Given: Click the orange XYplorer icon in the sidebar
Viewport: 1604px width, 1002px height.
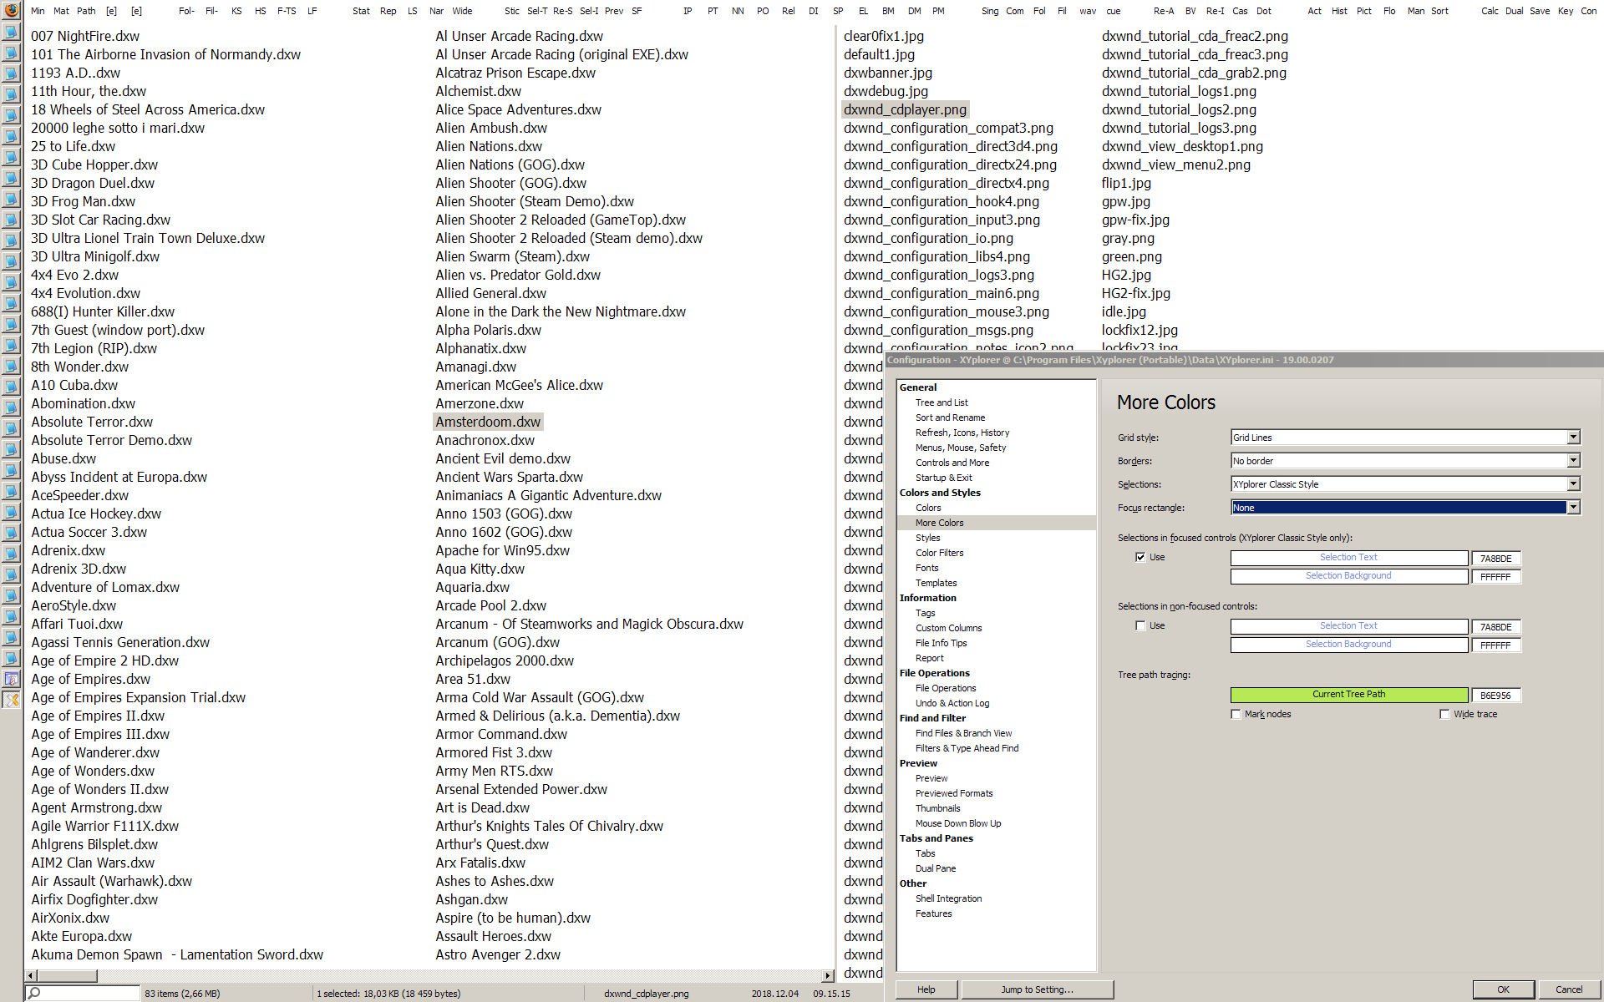Looking at the screenshot, I should point(11,700).
